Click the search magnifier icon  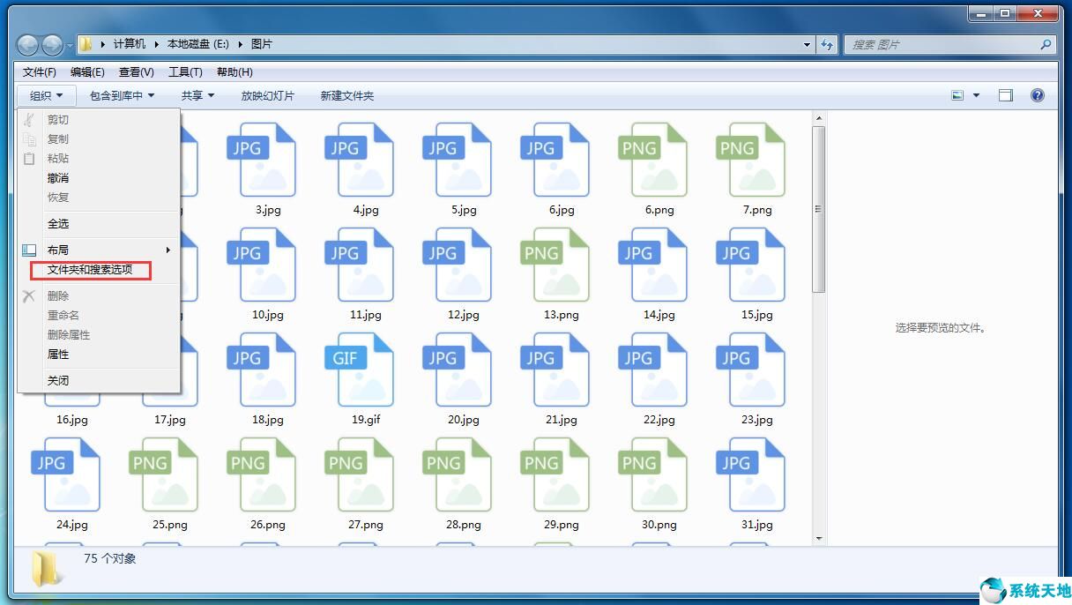1046,44
